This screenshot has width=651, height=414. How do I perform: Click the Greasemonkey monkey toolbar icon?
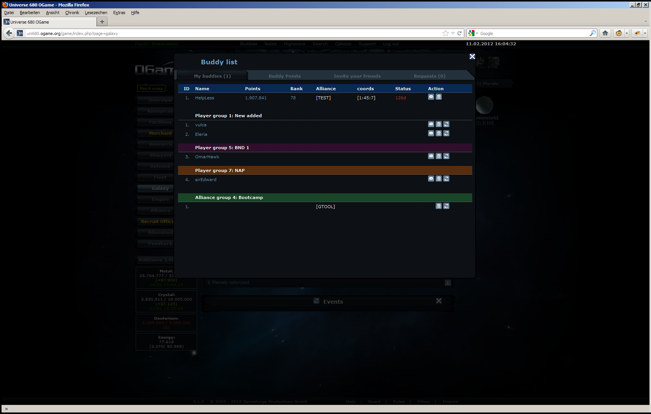point(619,33)
